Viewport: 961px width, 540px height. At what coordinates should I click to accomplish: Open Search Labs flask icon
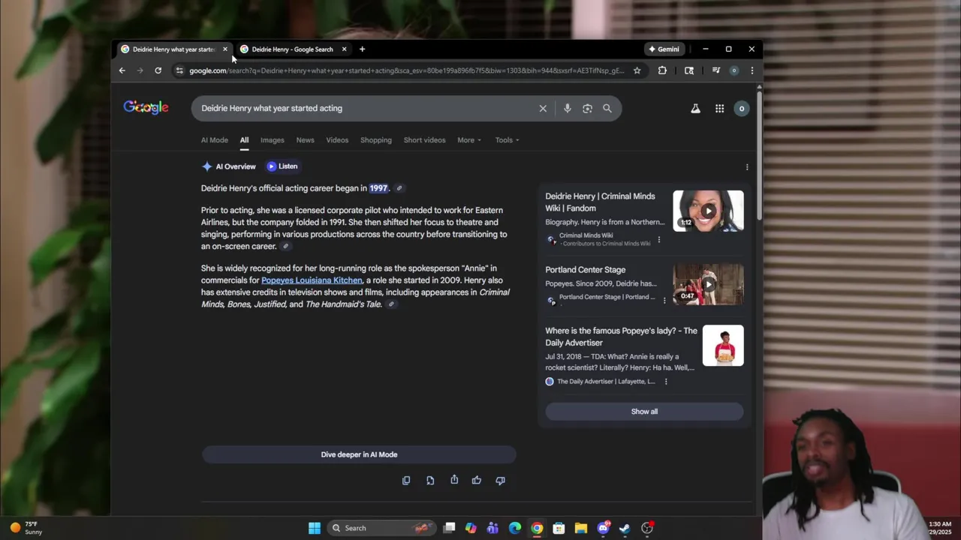695,109
